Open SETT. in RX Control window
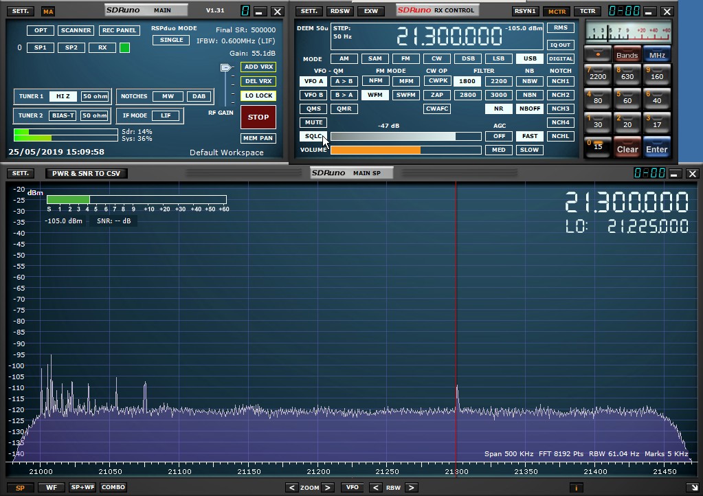The width and height of the screenshot is (703, 496). click(x=309, y=11)
